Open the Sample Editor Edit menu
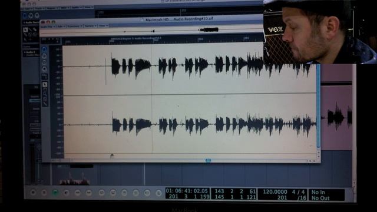The image size is (377, 212). (x=61, y=26)
